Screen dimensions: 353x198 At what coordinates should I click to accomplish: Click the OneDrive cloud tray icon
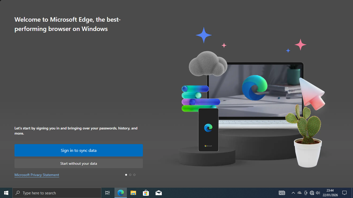pos(300,193)
